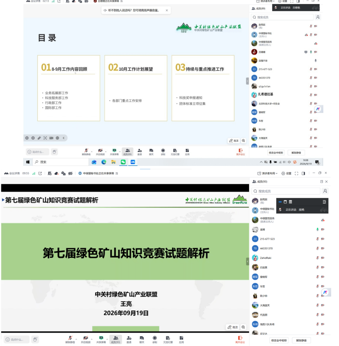Expand video options arrow beside upper 开启视频
Viewport: 339px width, 346px height.
[106, 152]
